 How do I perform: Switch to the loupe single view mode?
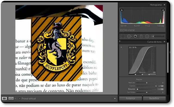pos(4,98)
